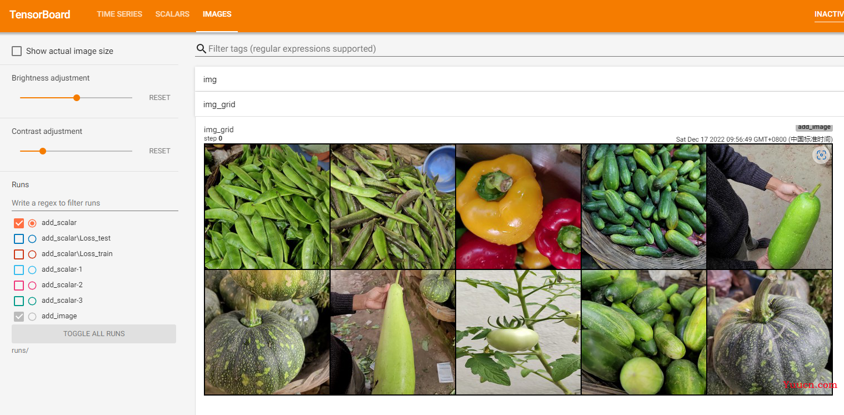Check the add_scalar-1 run checkbox
Viewport: 844px width, 415px height.
click(19, 270)
